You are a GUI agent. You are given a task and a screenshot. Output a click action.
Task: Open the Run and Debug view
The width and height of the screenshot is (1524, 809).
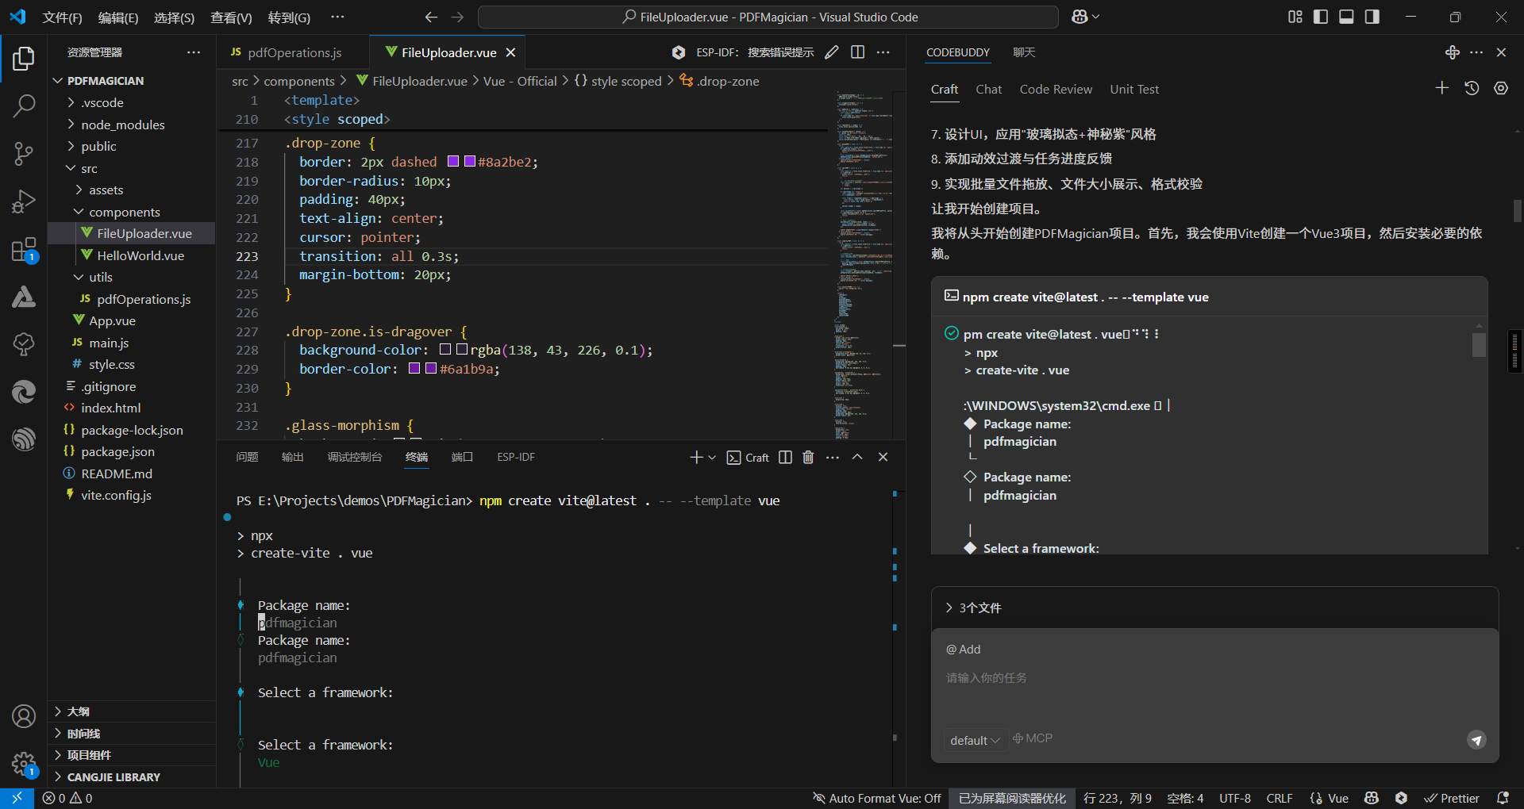[24, 201]
